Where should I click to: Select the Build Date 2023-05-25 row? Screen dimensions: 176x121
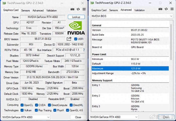(130, 35)
